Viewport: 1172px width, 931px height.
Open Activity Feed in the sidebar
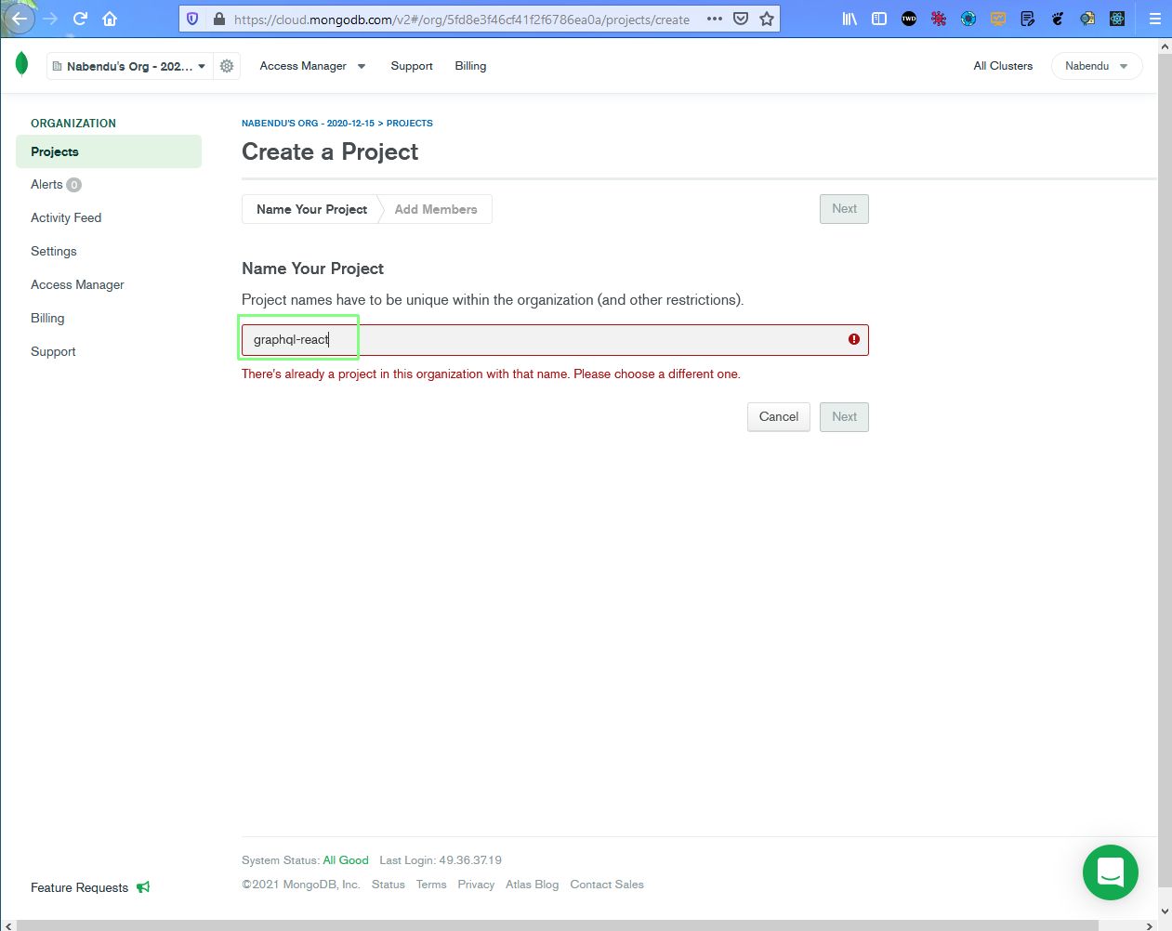click(66, 217)
